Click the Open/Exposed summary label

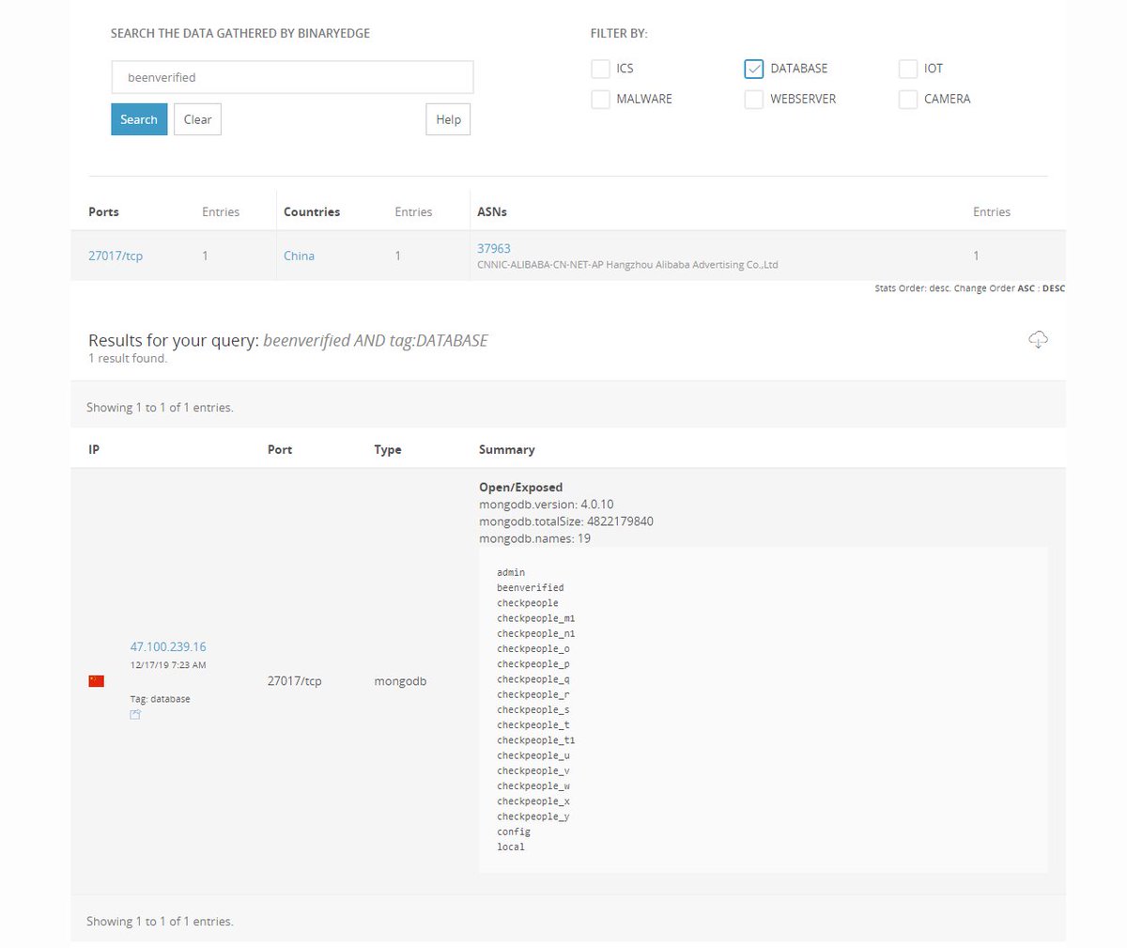click(x=520, y=487)
